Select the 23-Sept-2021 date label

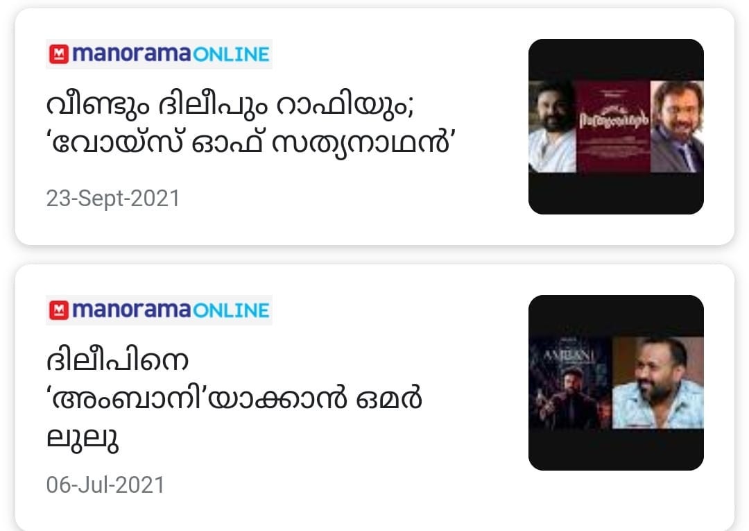113,199
